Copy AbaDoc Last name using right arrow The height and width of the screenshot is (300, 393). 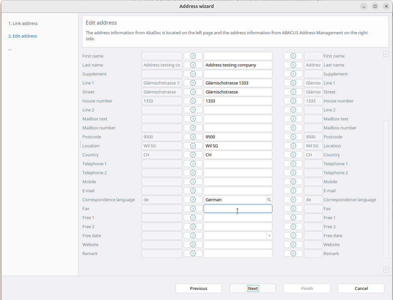193,65
